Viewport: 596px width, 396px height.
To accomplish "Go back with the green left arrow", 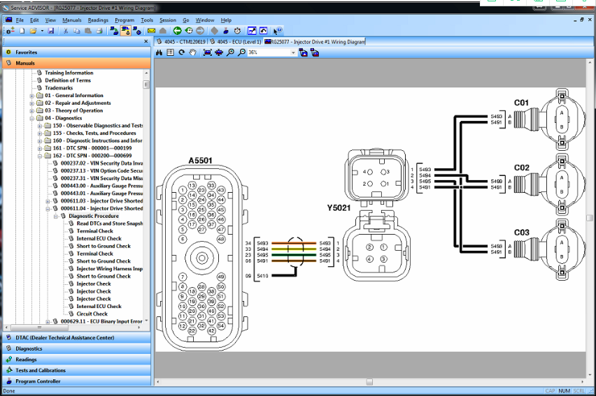I will [x=177, y=31].
